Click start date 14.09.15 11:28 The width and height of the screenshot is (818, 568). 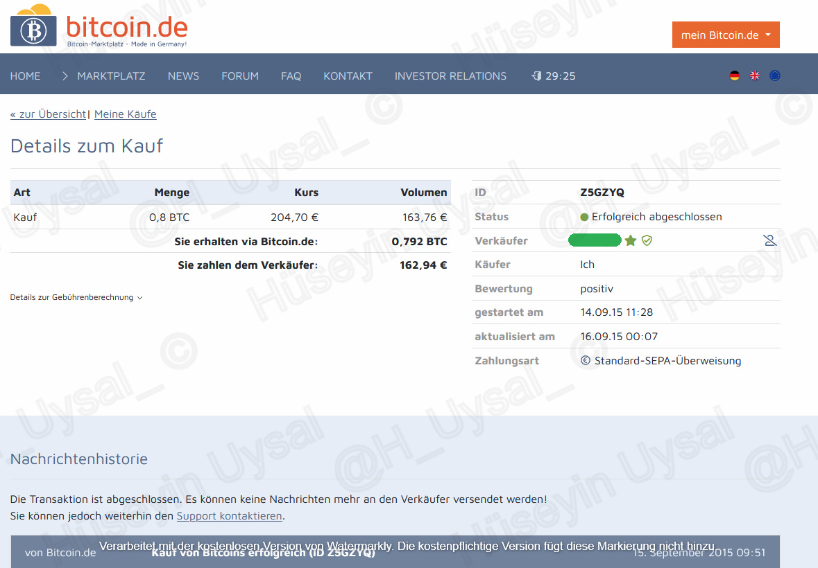[x=617, y=312]
